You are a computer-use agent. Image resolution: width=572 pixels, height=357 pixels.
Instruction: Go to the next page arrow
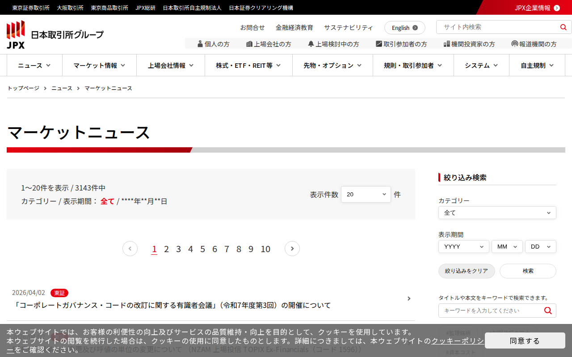coord(292,249)
